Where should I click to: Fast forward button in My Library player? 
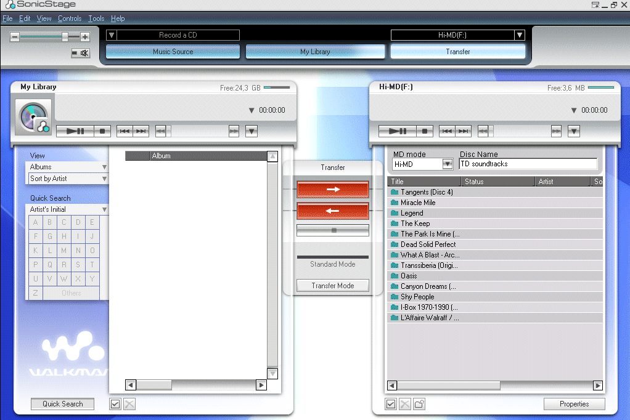(x=234, y=131)
